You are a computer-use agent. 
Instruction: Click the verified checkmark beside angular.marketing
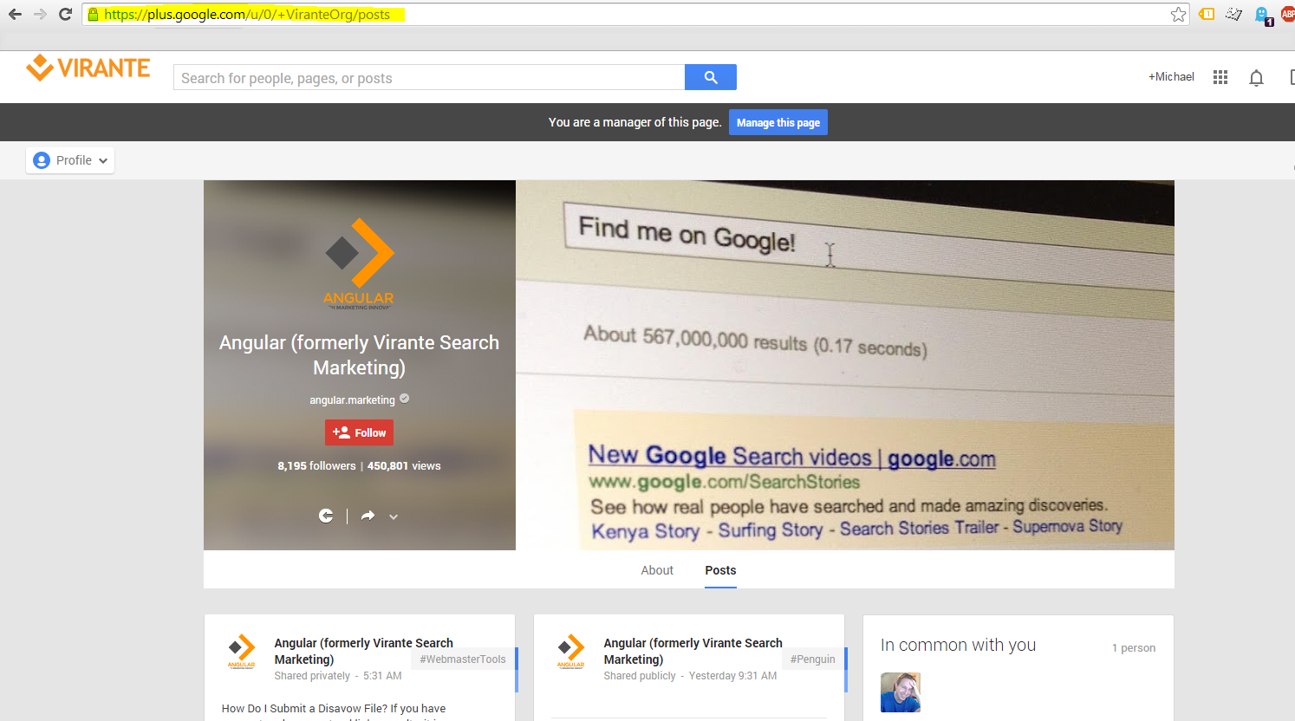[404, 399]
